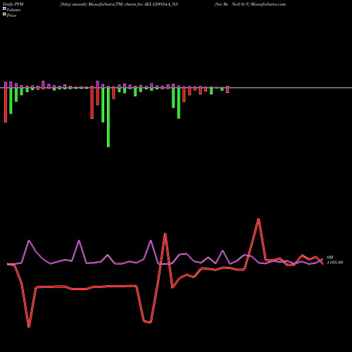Click the Price legend label
Screen dimensions: 352x352
[11, 15]
